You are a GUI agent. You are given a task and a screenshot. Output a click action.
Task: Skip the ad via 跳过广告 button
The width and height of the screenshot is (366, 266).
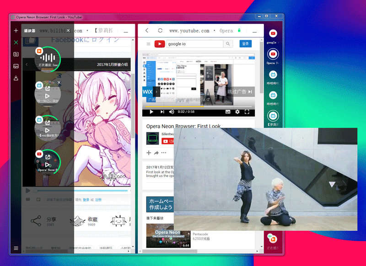[x=240, y=92]
